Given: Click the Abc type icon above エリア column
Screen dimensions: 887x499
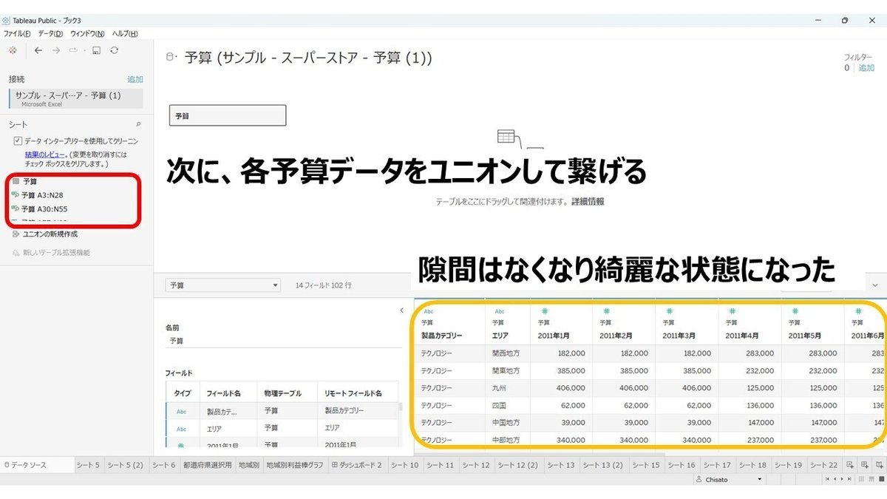Looking at the screenshot, I should [499, 311].
